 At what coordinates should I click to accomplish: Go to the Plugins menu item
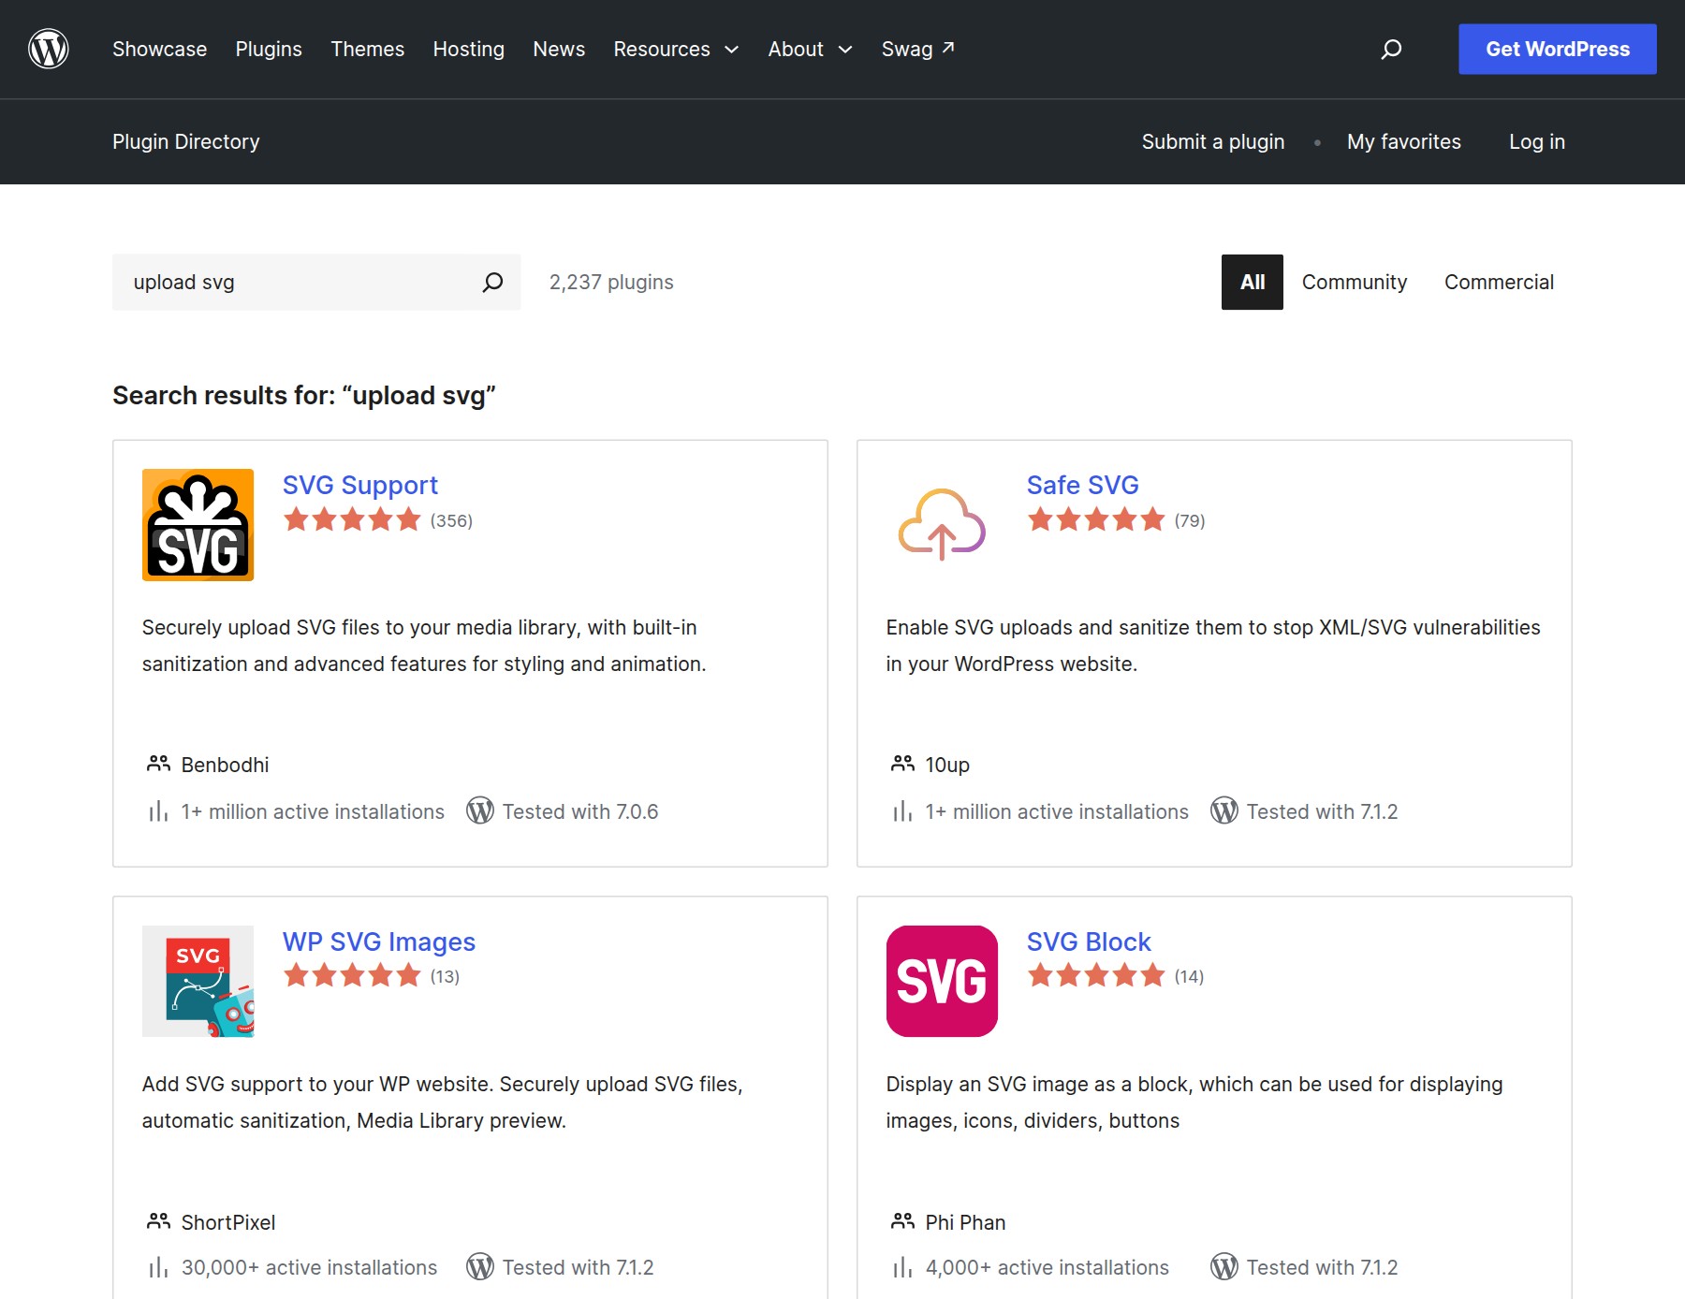[269, 49]
